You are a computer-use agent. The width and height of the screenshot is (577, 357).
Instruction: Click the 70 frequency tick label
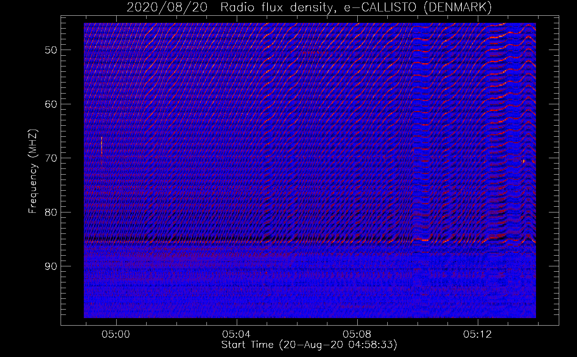pyautogui.click(x=51, y=158)
